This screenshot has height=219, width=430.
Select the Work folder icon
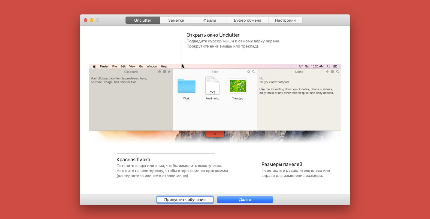[186, 86]
